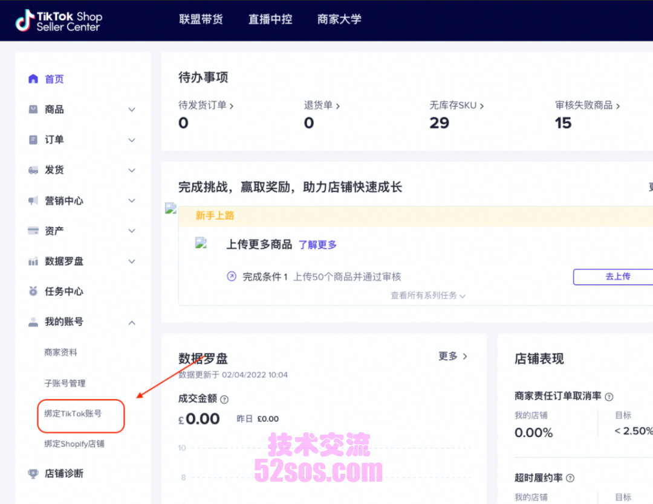Screen dimensions: 653x504
Task: Click the 店铺表现 heading
Action: coord(539,359)
